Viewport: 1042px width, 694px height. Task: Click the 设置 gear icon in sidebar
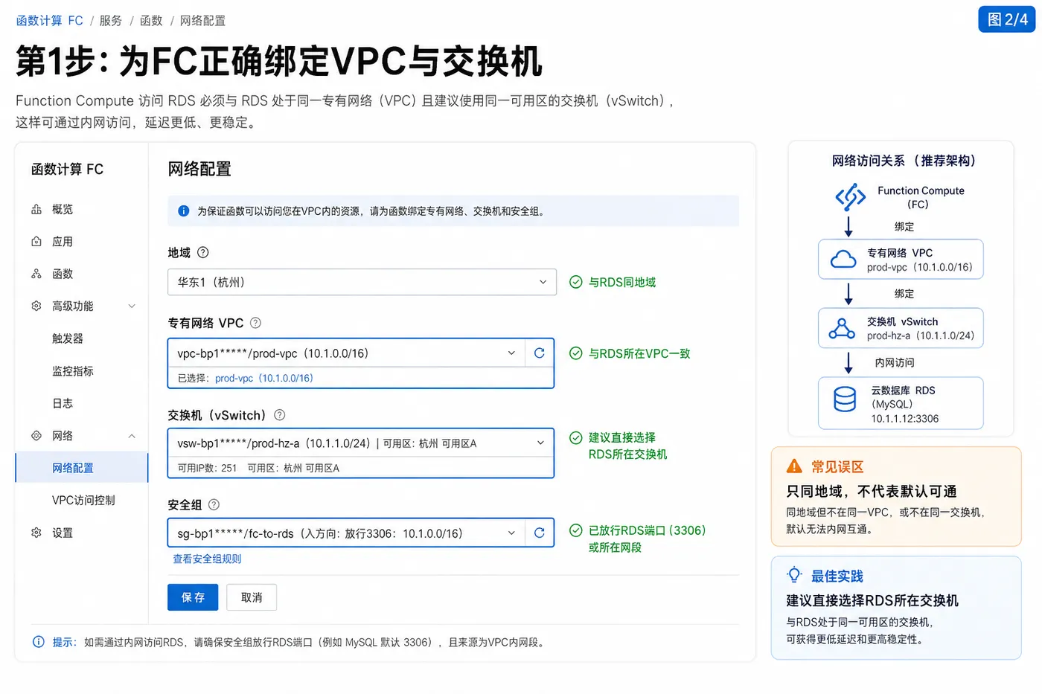coord(36,533)
